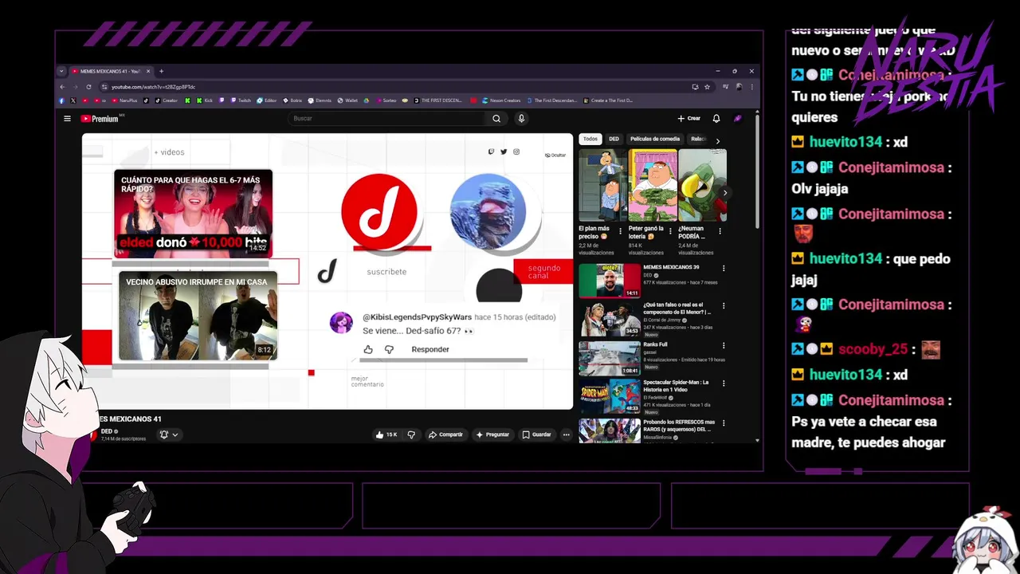Select the DED filter chip

[614, 139]
